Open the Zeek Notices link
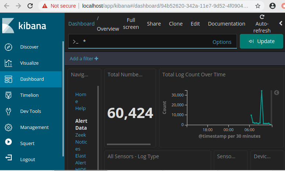 (81, 142)
